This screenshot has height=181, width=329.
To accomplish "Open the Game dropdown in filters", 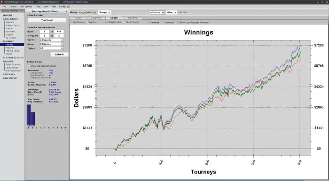I will click(52, 44).
